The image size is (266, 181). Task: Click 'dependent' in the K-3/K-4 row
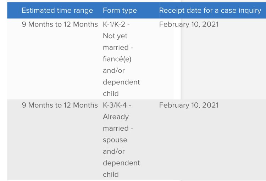tap(121, 163)
